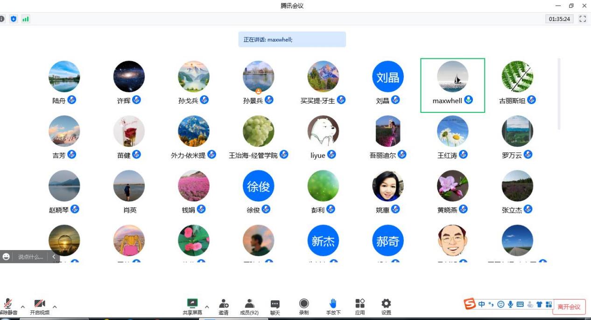Screen dimensions: 591x320
Task: Start recording with the 录制 button
Action: 304,306
